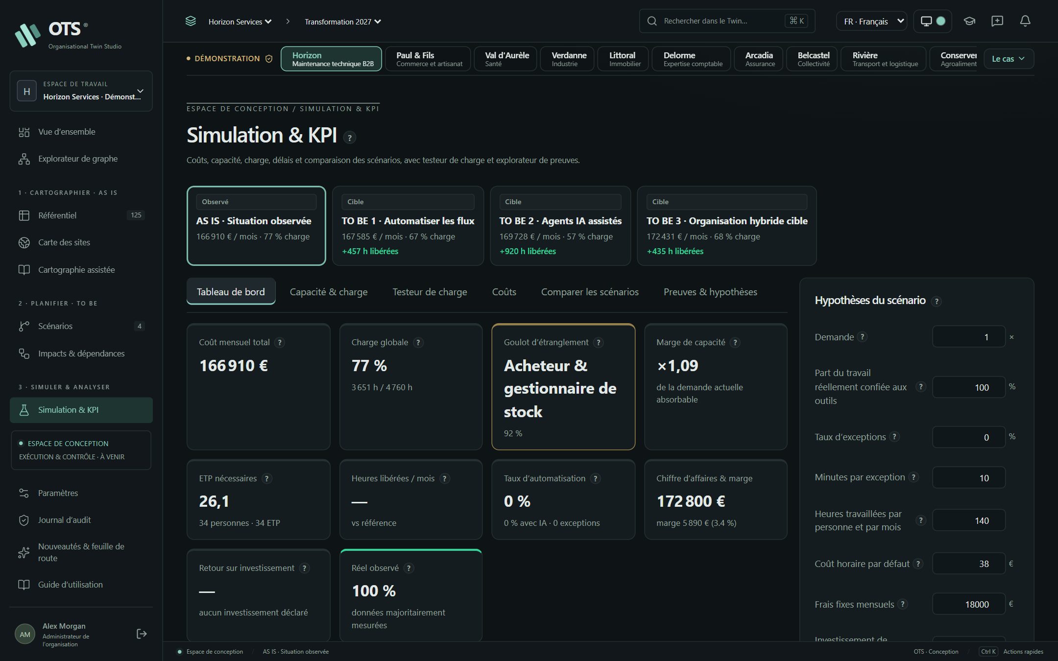Image resolution: width=1058 pixels, height=661 pixels.
Task: Show help for Coût horaire par défaut
Action: point(918,564)
